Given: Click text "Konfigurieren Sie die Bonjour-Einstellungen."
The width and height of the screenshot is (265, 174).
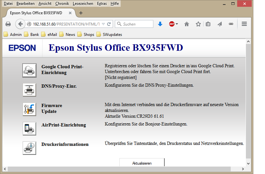Looking at the screenshot, I should pos(146,124).
